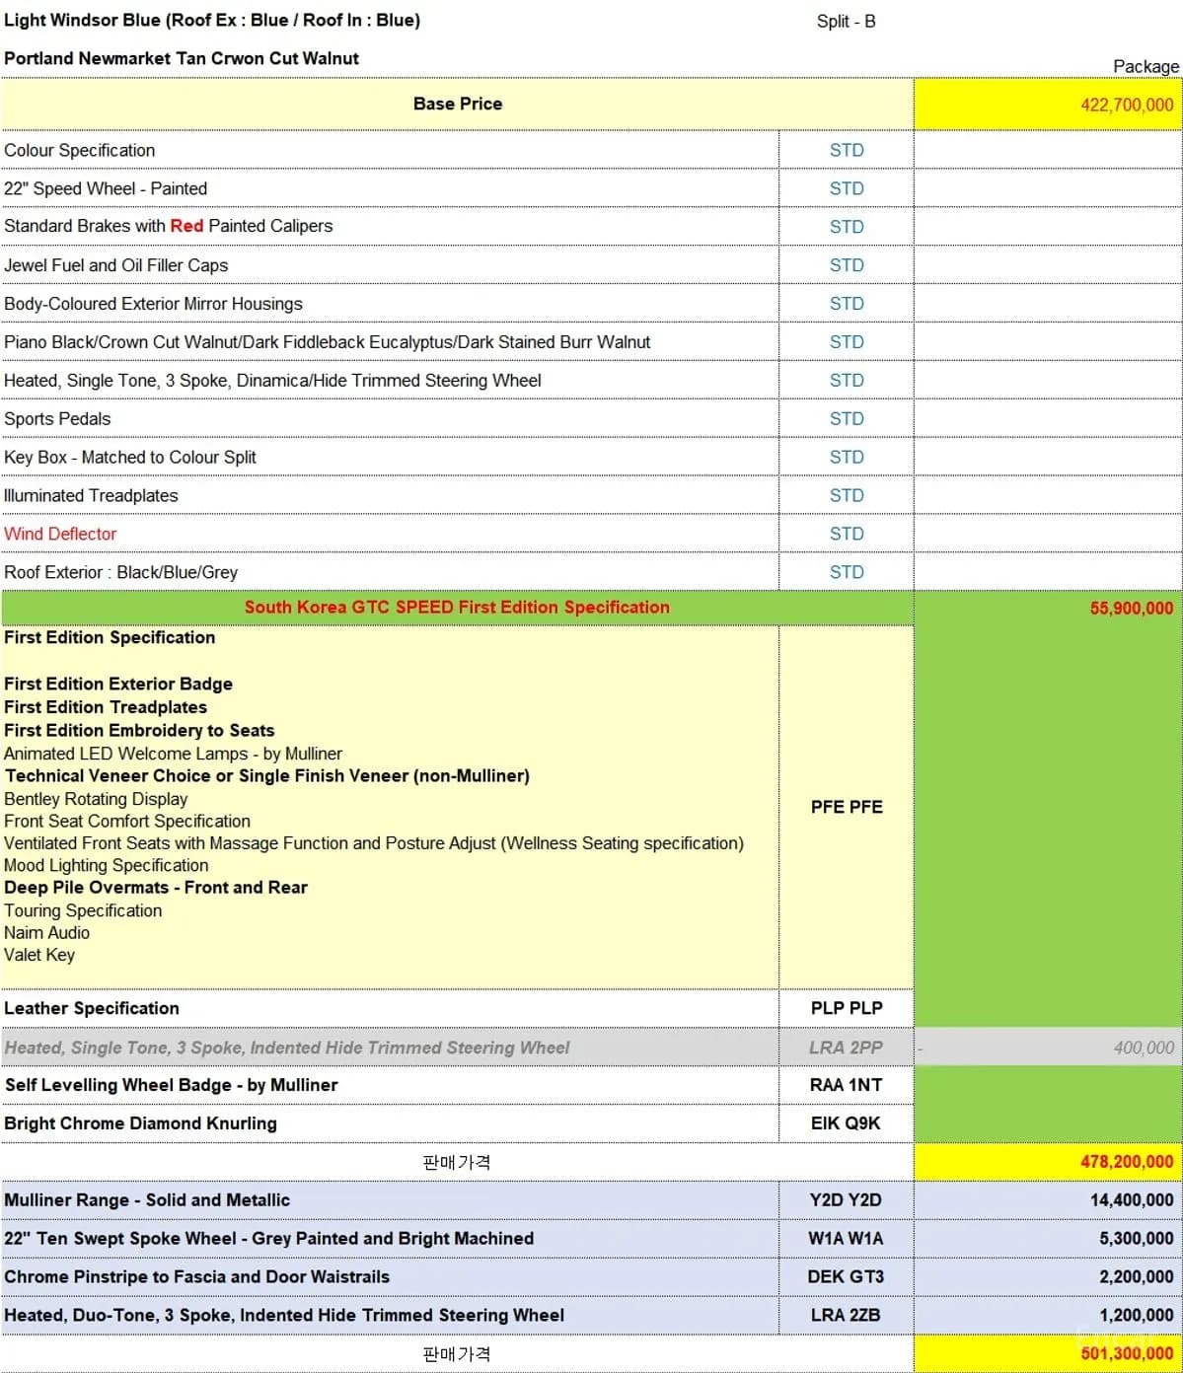Select the EIK Q9K option code
The image size is (1183, 1373).
[x=847, y=1123]
